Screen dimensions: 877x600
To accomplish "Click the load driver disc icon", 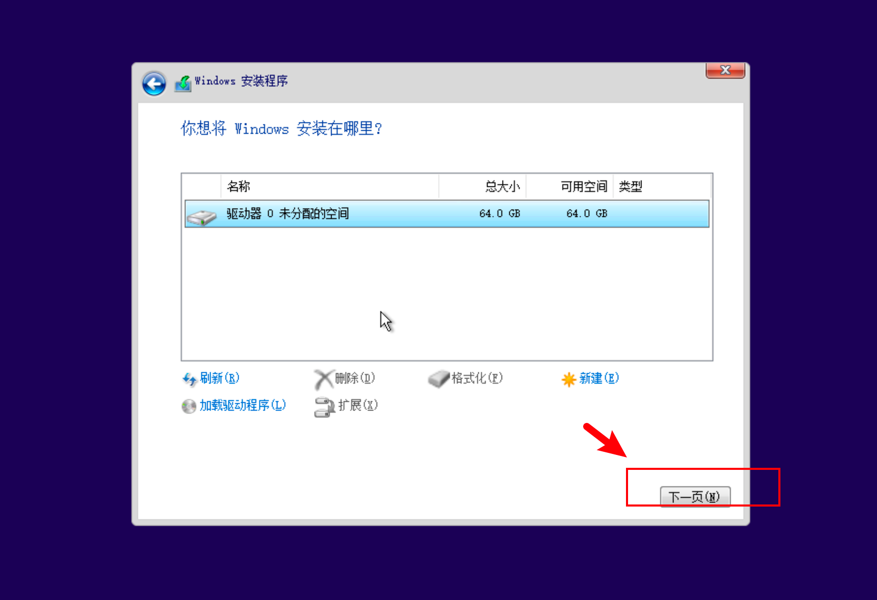I will [189, 406].
